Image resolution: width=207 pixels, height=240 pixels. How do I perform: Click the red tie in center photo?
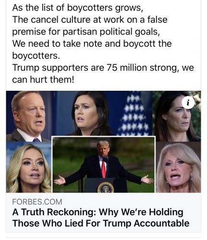[x=104, y=169]
